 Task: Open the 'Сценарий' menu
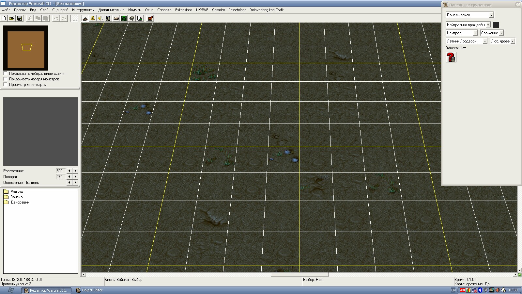(x=60, y=10)
